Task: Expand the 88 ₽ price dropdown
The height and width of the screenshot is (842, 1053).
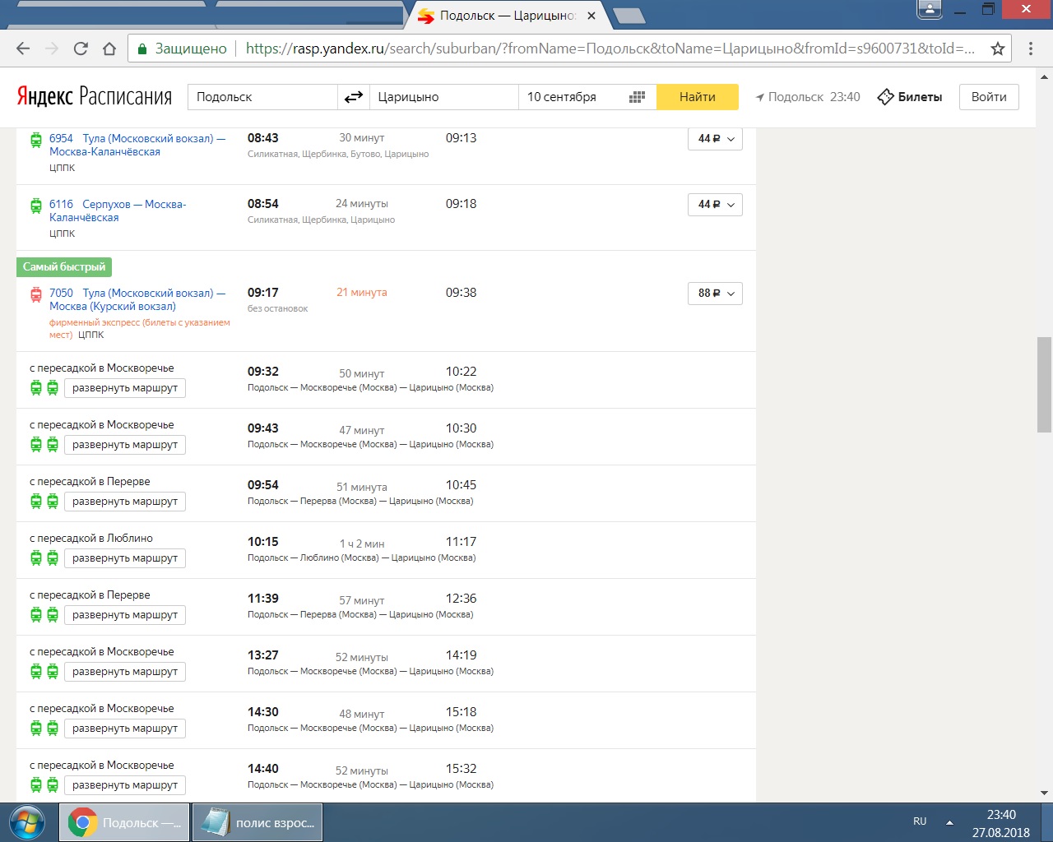Action: [x=715, y=294]
